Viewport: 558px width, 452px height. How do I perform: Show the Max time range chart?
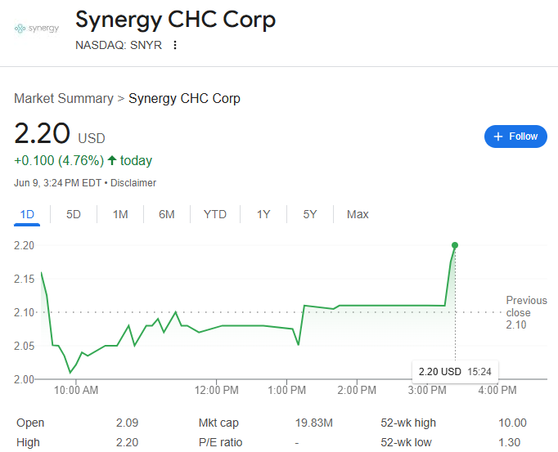point(358,214)
